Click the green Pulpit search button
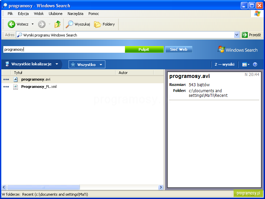 pyautogui.click(x=144, y=49)
